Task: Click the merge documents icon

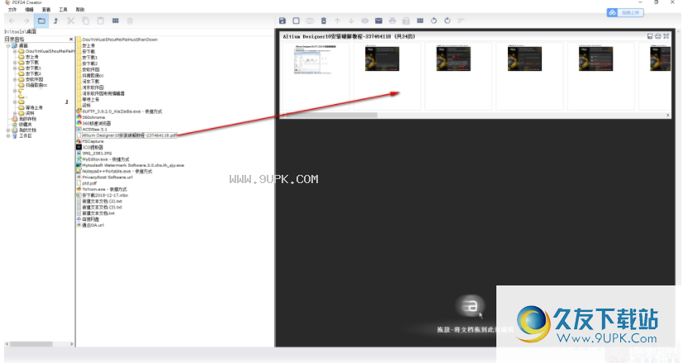Action: pos(310,21)
